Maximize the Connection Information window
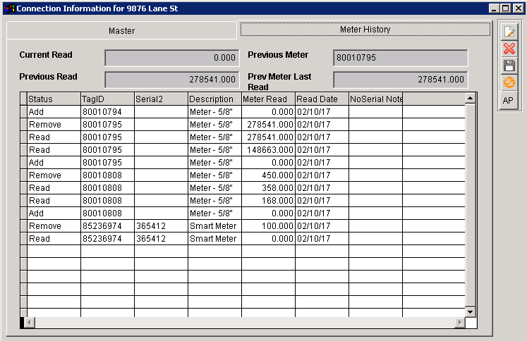The width and height of the screenshot is (527, 341). (x=505, y=8)
